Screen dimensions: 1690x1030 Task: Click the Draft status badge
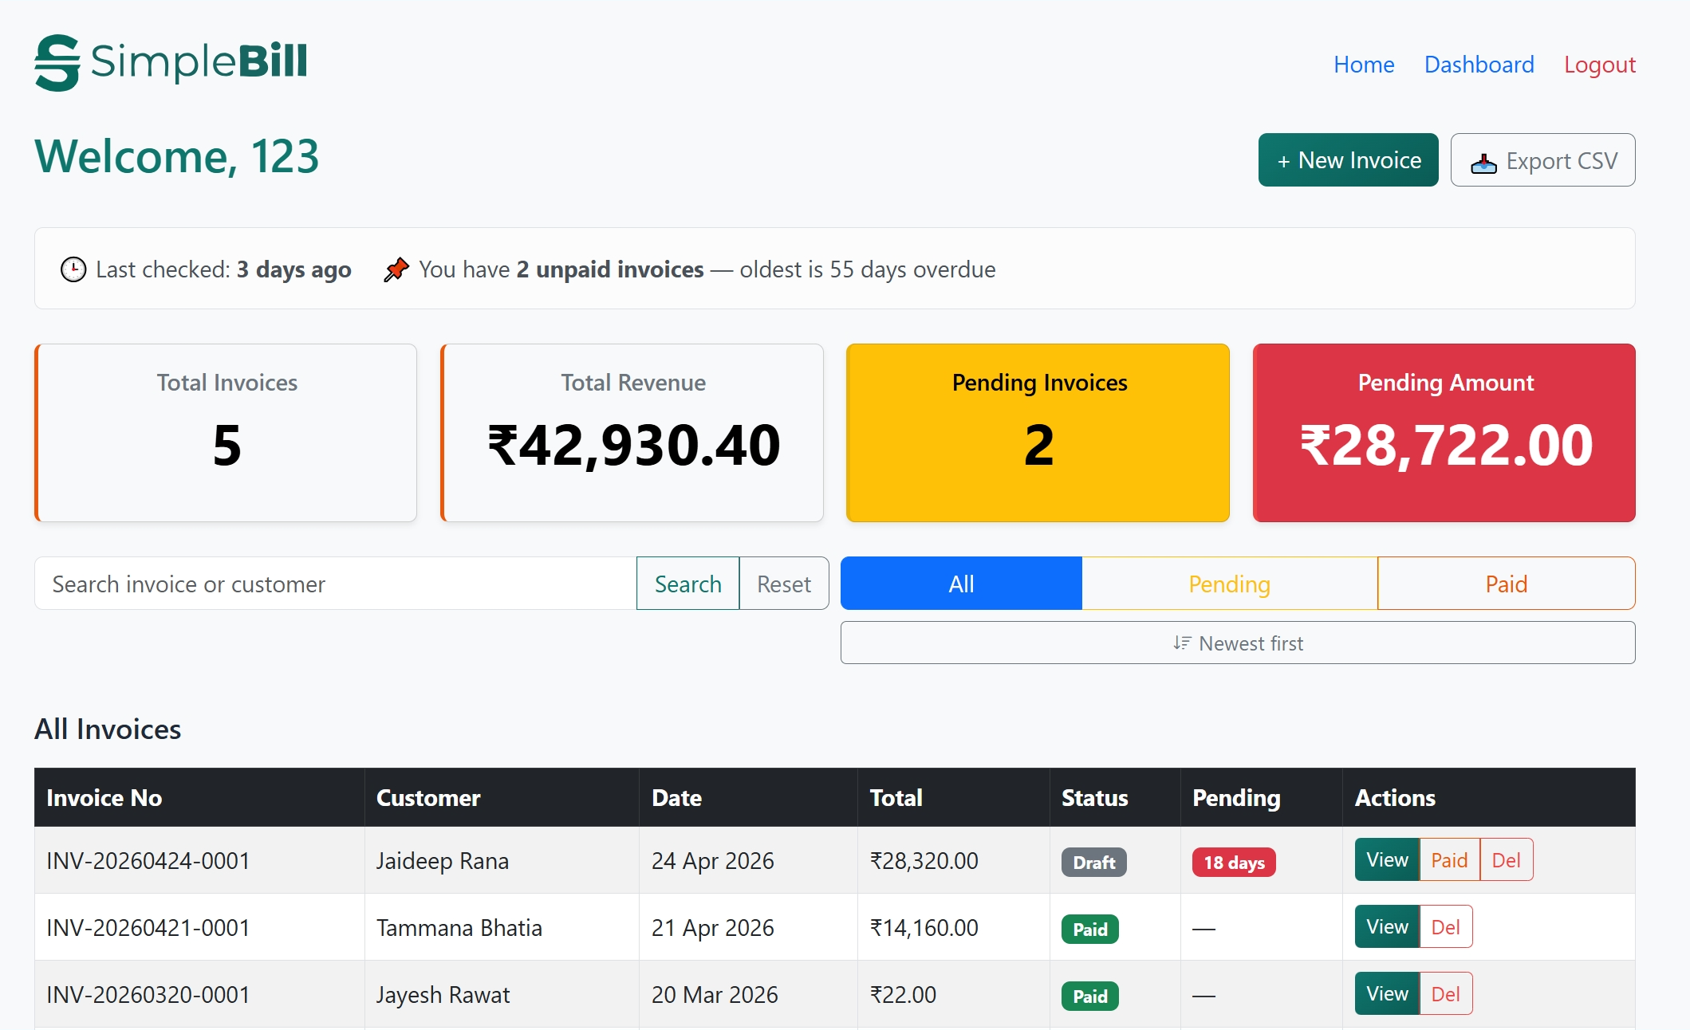coord(1093,862)
